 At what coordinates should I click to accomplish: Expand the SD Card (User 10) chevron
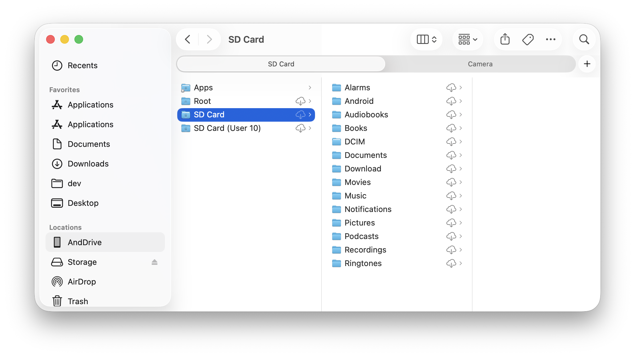(310, 128)
